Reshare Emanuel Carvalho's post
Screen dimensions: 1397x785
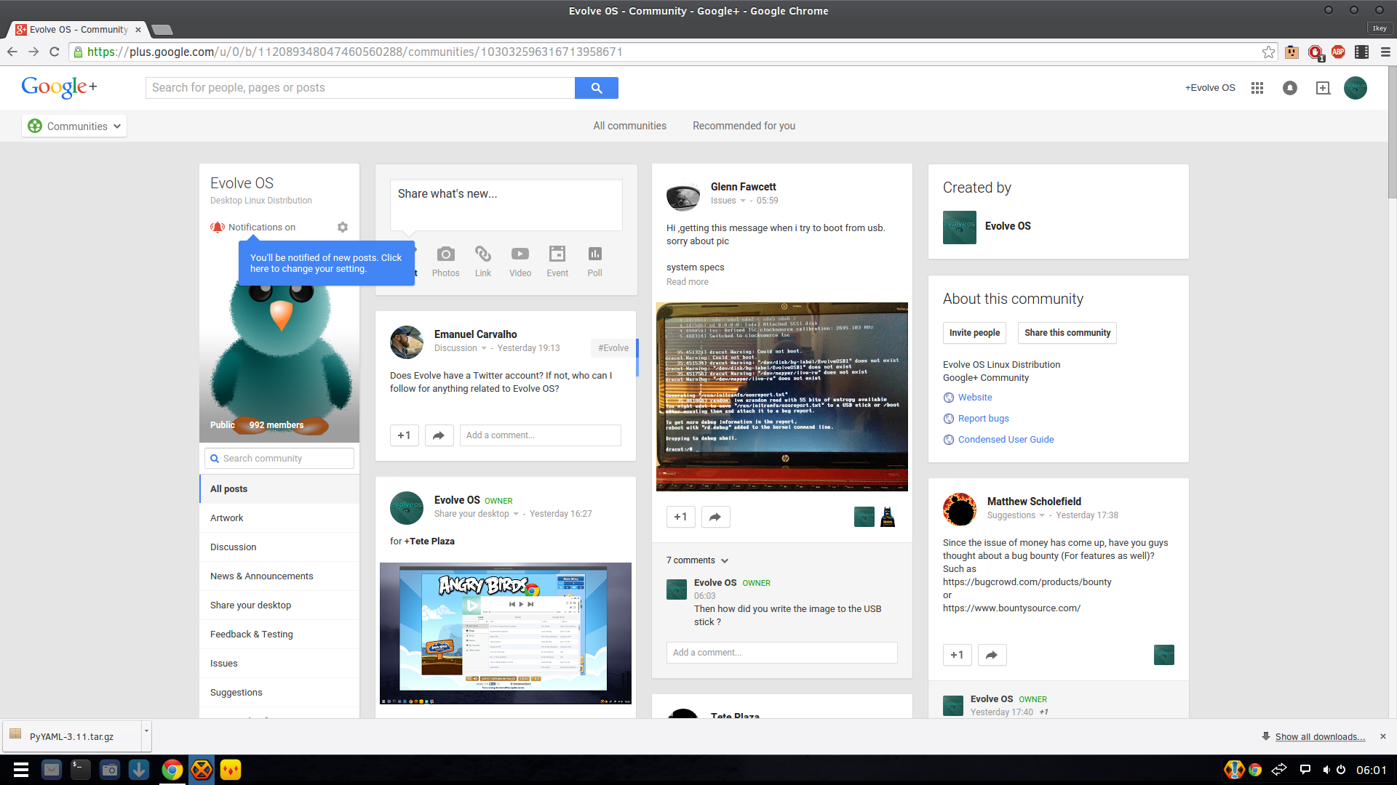pyautogui.click(x=439, y=435)
